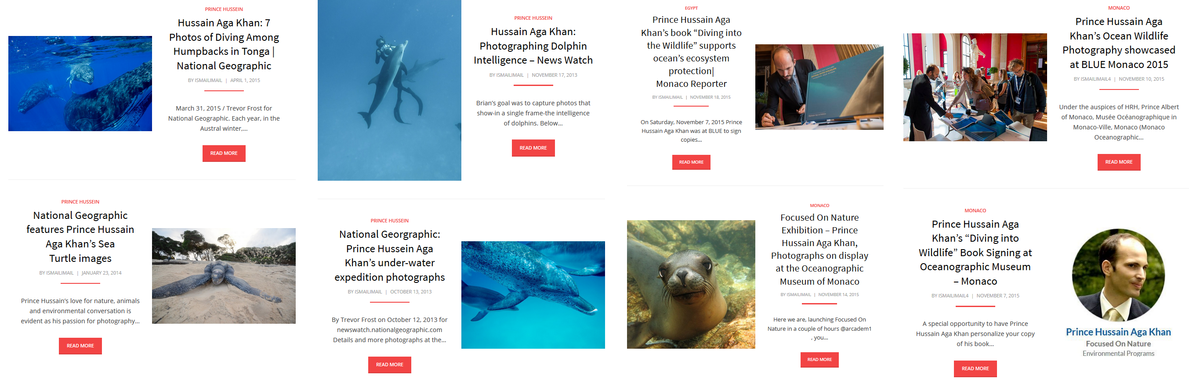This screenshot has width=1189, height=386.
Task: Click the circular Prince Hussain portrait
Action: click(1118, 275)
